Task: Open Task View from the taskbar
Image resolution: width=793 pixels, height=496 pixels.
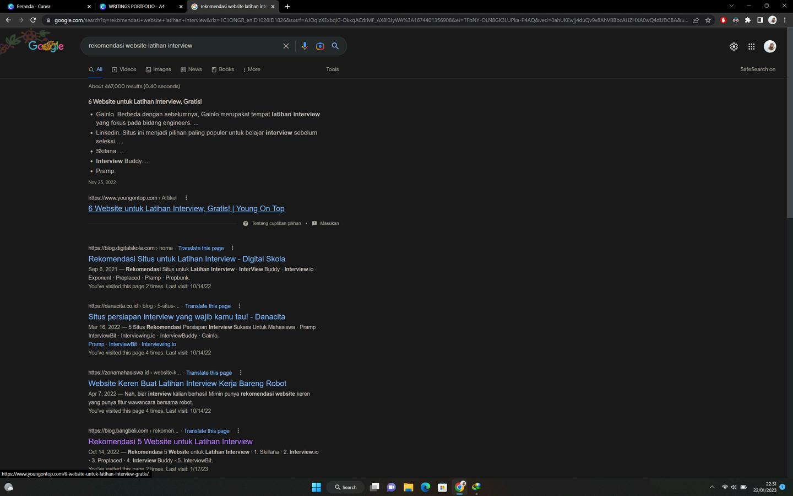Action: point(374,487)
